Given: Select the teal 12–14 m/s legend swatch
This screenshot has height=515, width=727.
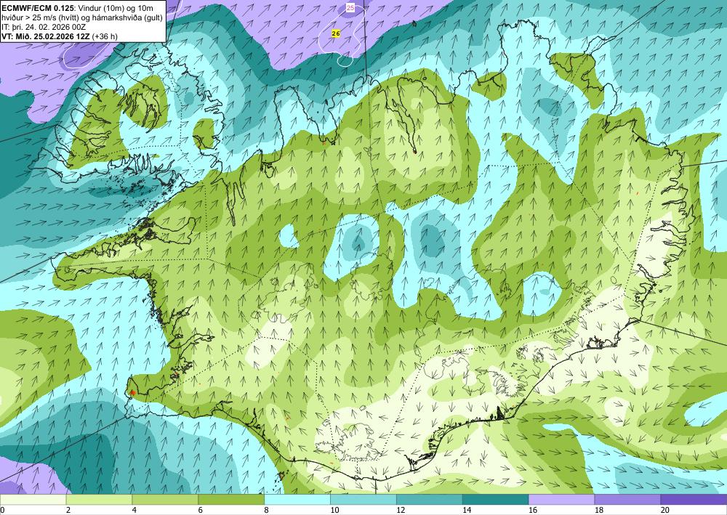Looking at the screenshot, I should pyautogui.click(x=430, y=500).
